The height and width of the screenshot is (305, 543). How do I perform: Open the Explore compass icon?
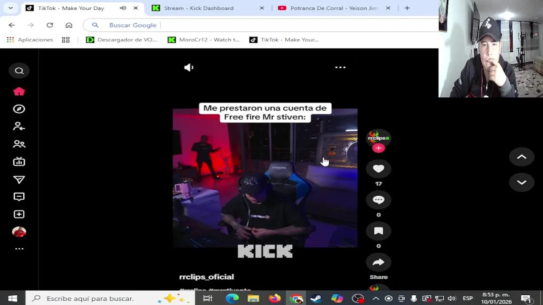click(x=19, y=109)
